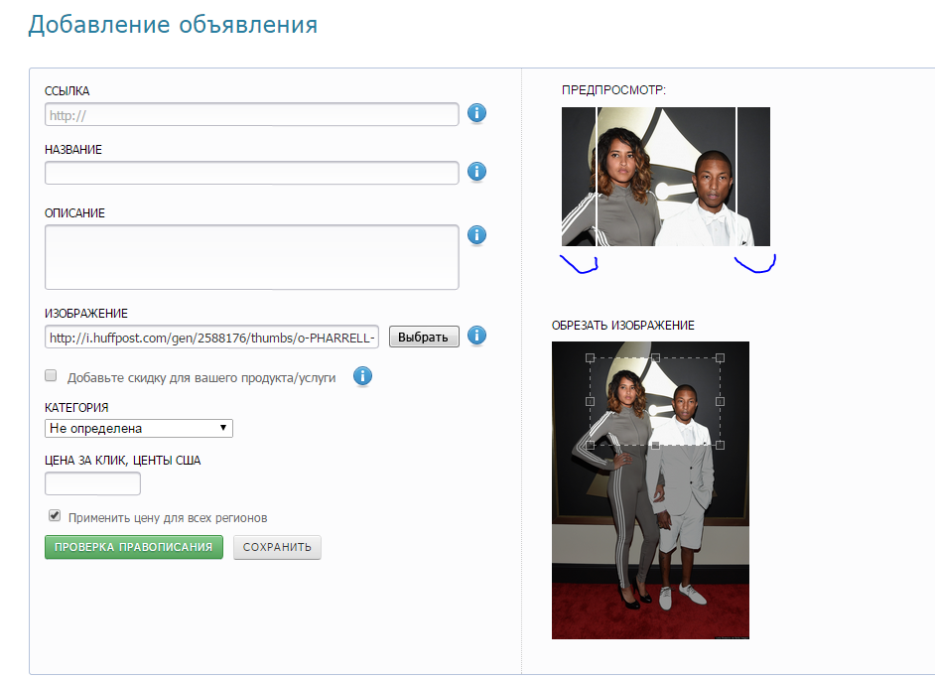
Task: Click info icon next to ОПИСАНИЕ field
Action: 476,235
